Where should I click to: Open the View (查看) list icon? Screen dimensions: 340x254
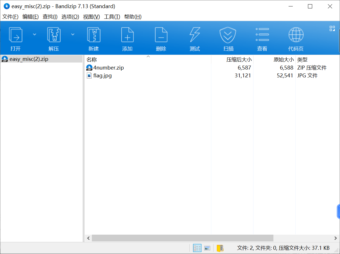coord(262,35)
